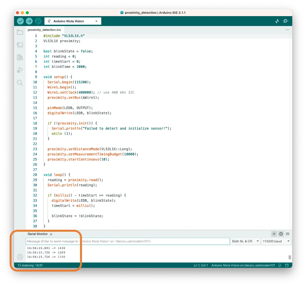
Task: Open the Arduino Nicla Vision board selector
Action: click(73, 21)
